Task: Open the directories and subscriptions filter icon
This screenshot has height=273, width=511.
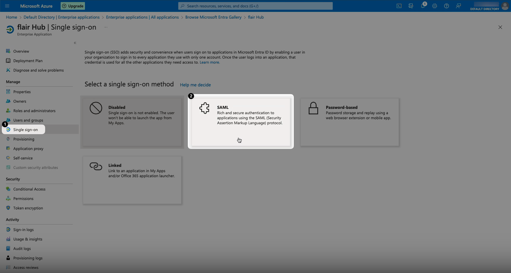Action: click(411, 6)
